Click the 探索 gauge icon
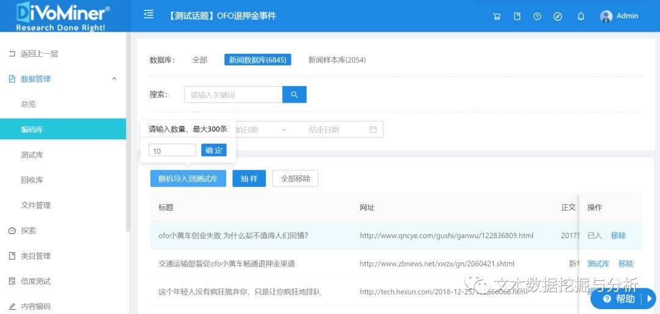Image resolution: width=660 pixels, height=314 pixels. (x=12, y=231)
